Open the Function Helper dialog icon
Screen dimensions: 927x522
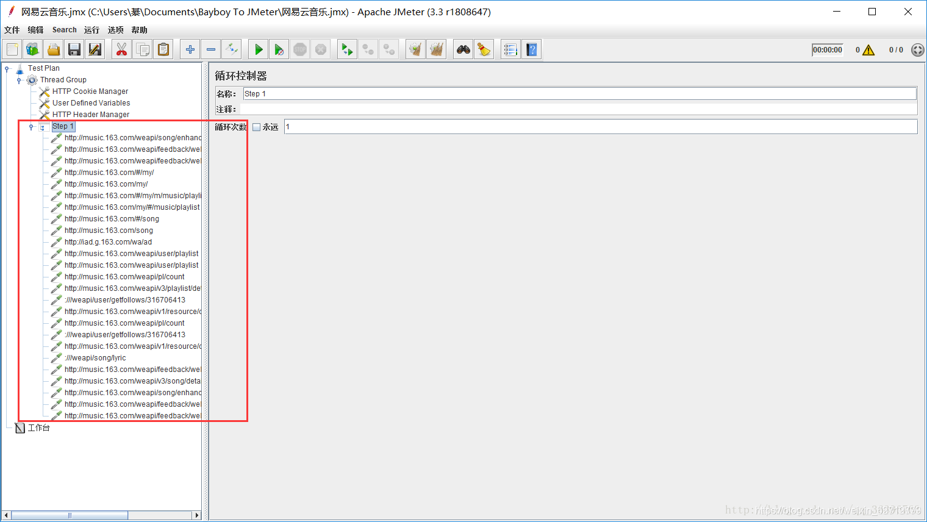pyautogui.click(x=511, y=49)
